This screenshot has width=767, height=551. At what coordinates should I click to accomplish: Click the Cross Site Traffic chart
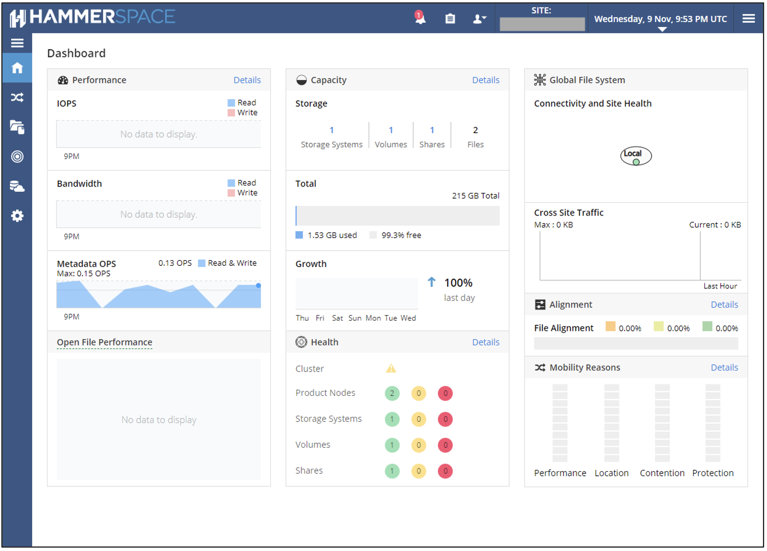coord(640,255)
